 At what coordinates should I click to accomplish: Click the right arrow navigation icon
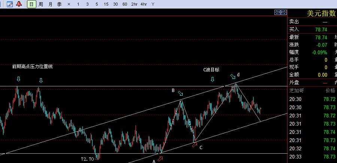click(x=284, y=12)
